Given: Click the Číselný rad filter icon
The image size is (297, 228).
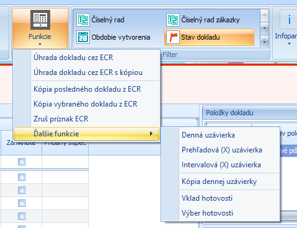Looking at the screenshot, I should [83, 20].
